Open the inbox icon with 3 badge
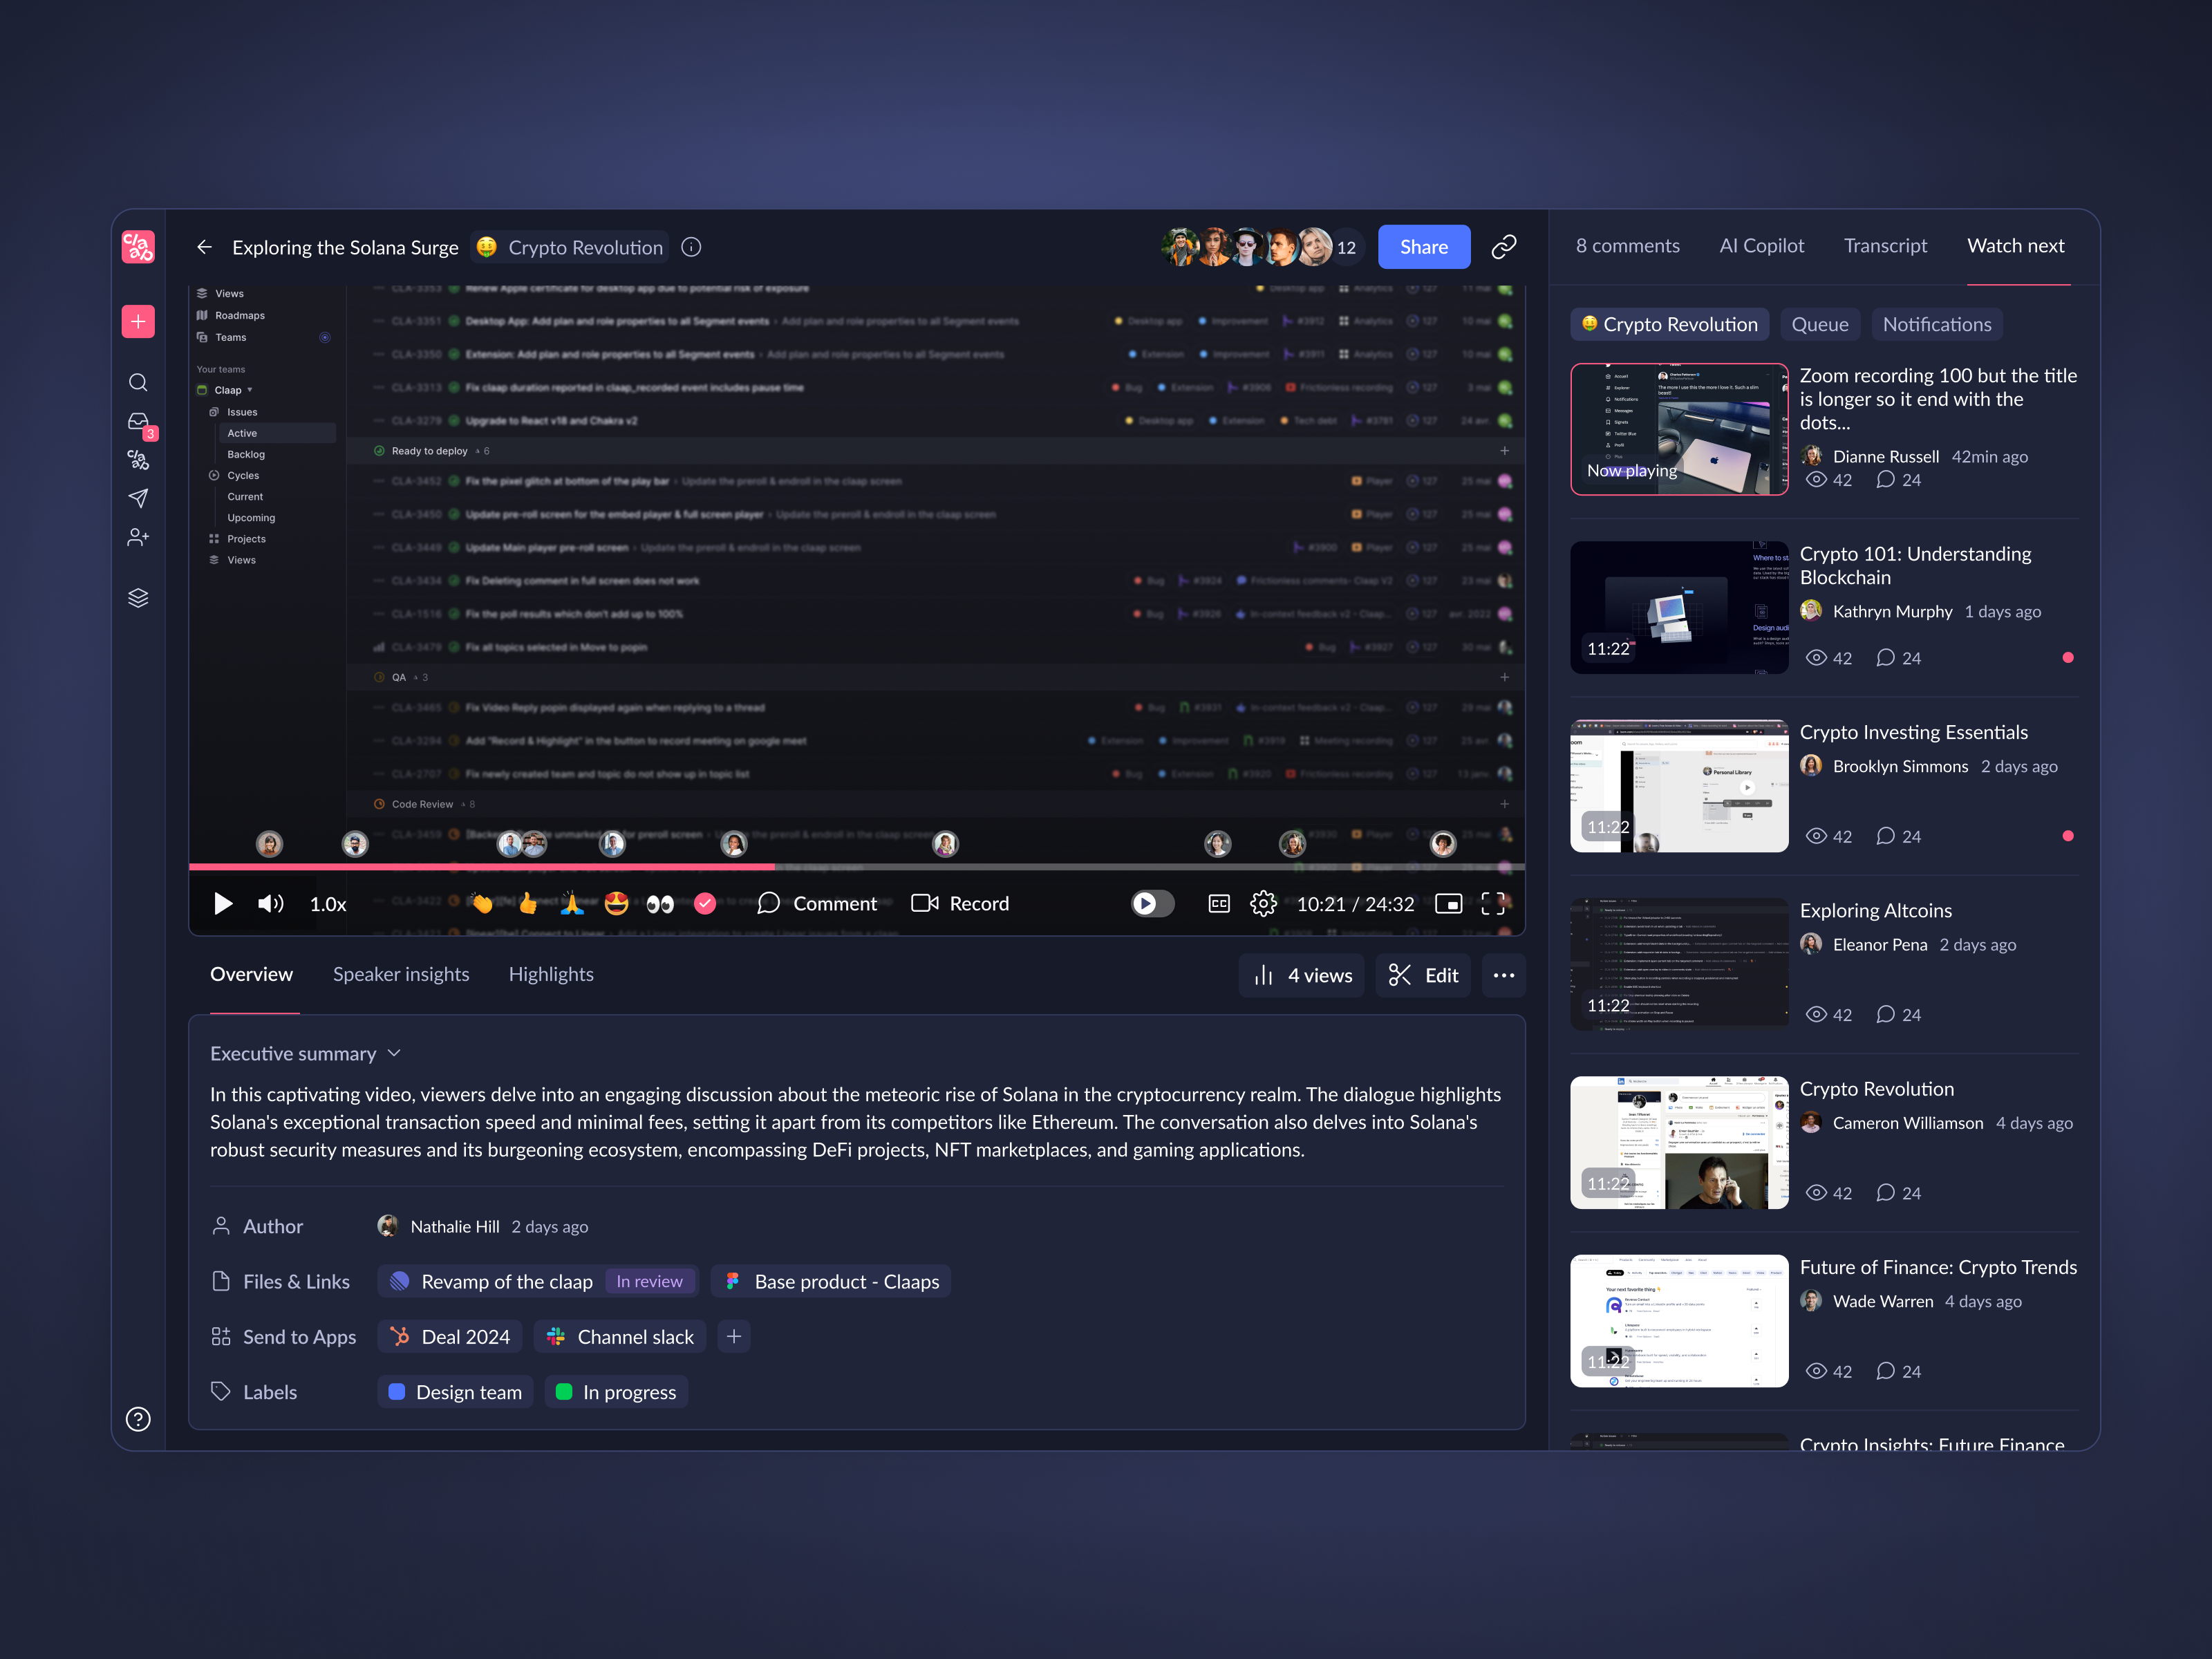Image resolution: width=2212 pixels, height=1659 pixels. pyautogui.click(x=138, y=422)
